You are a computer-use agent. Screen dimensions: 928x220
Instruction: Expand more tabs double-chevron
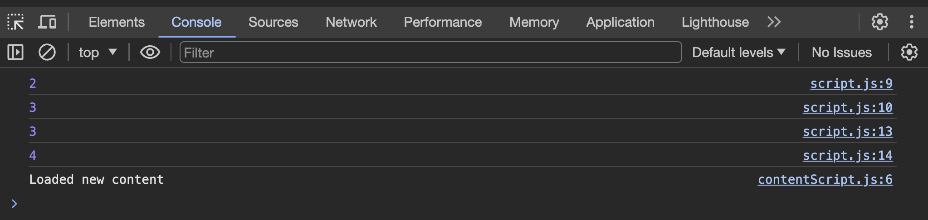(x=774, y=22)
